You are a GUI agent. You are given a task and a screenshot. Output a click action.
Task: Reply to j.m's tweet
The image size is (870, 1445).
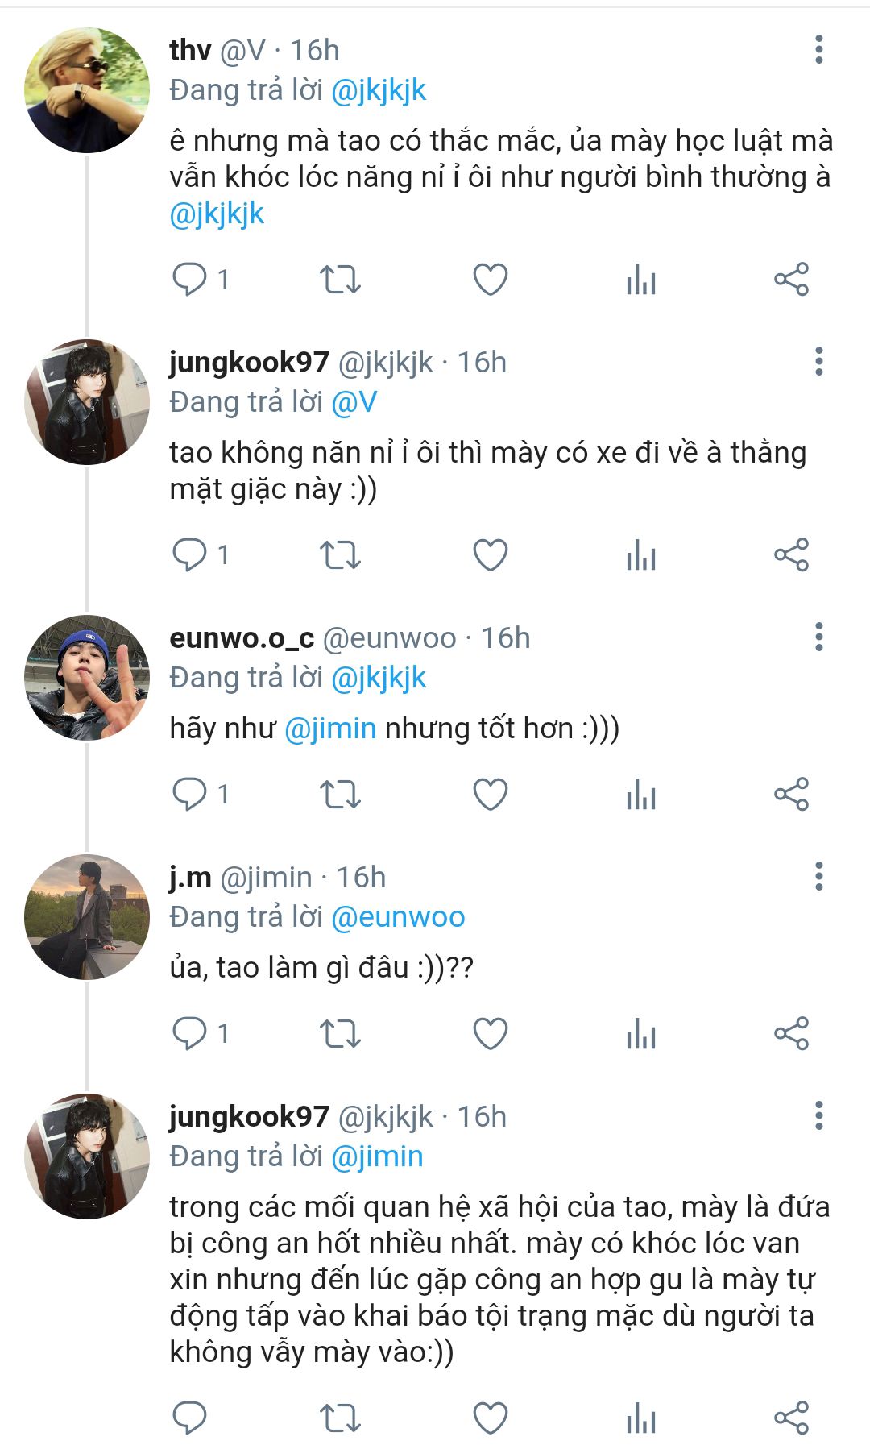pos(190,1034)
